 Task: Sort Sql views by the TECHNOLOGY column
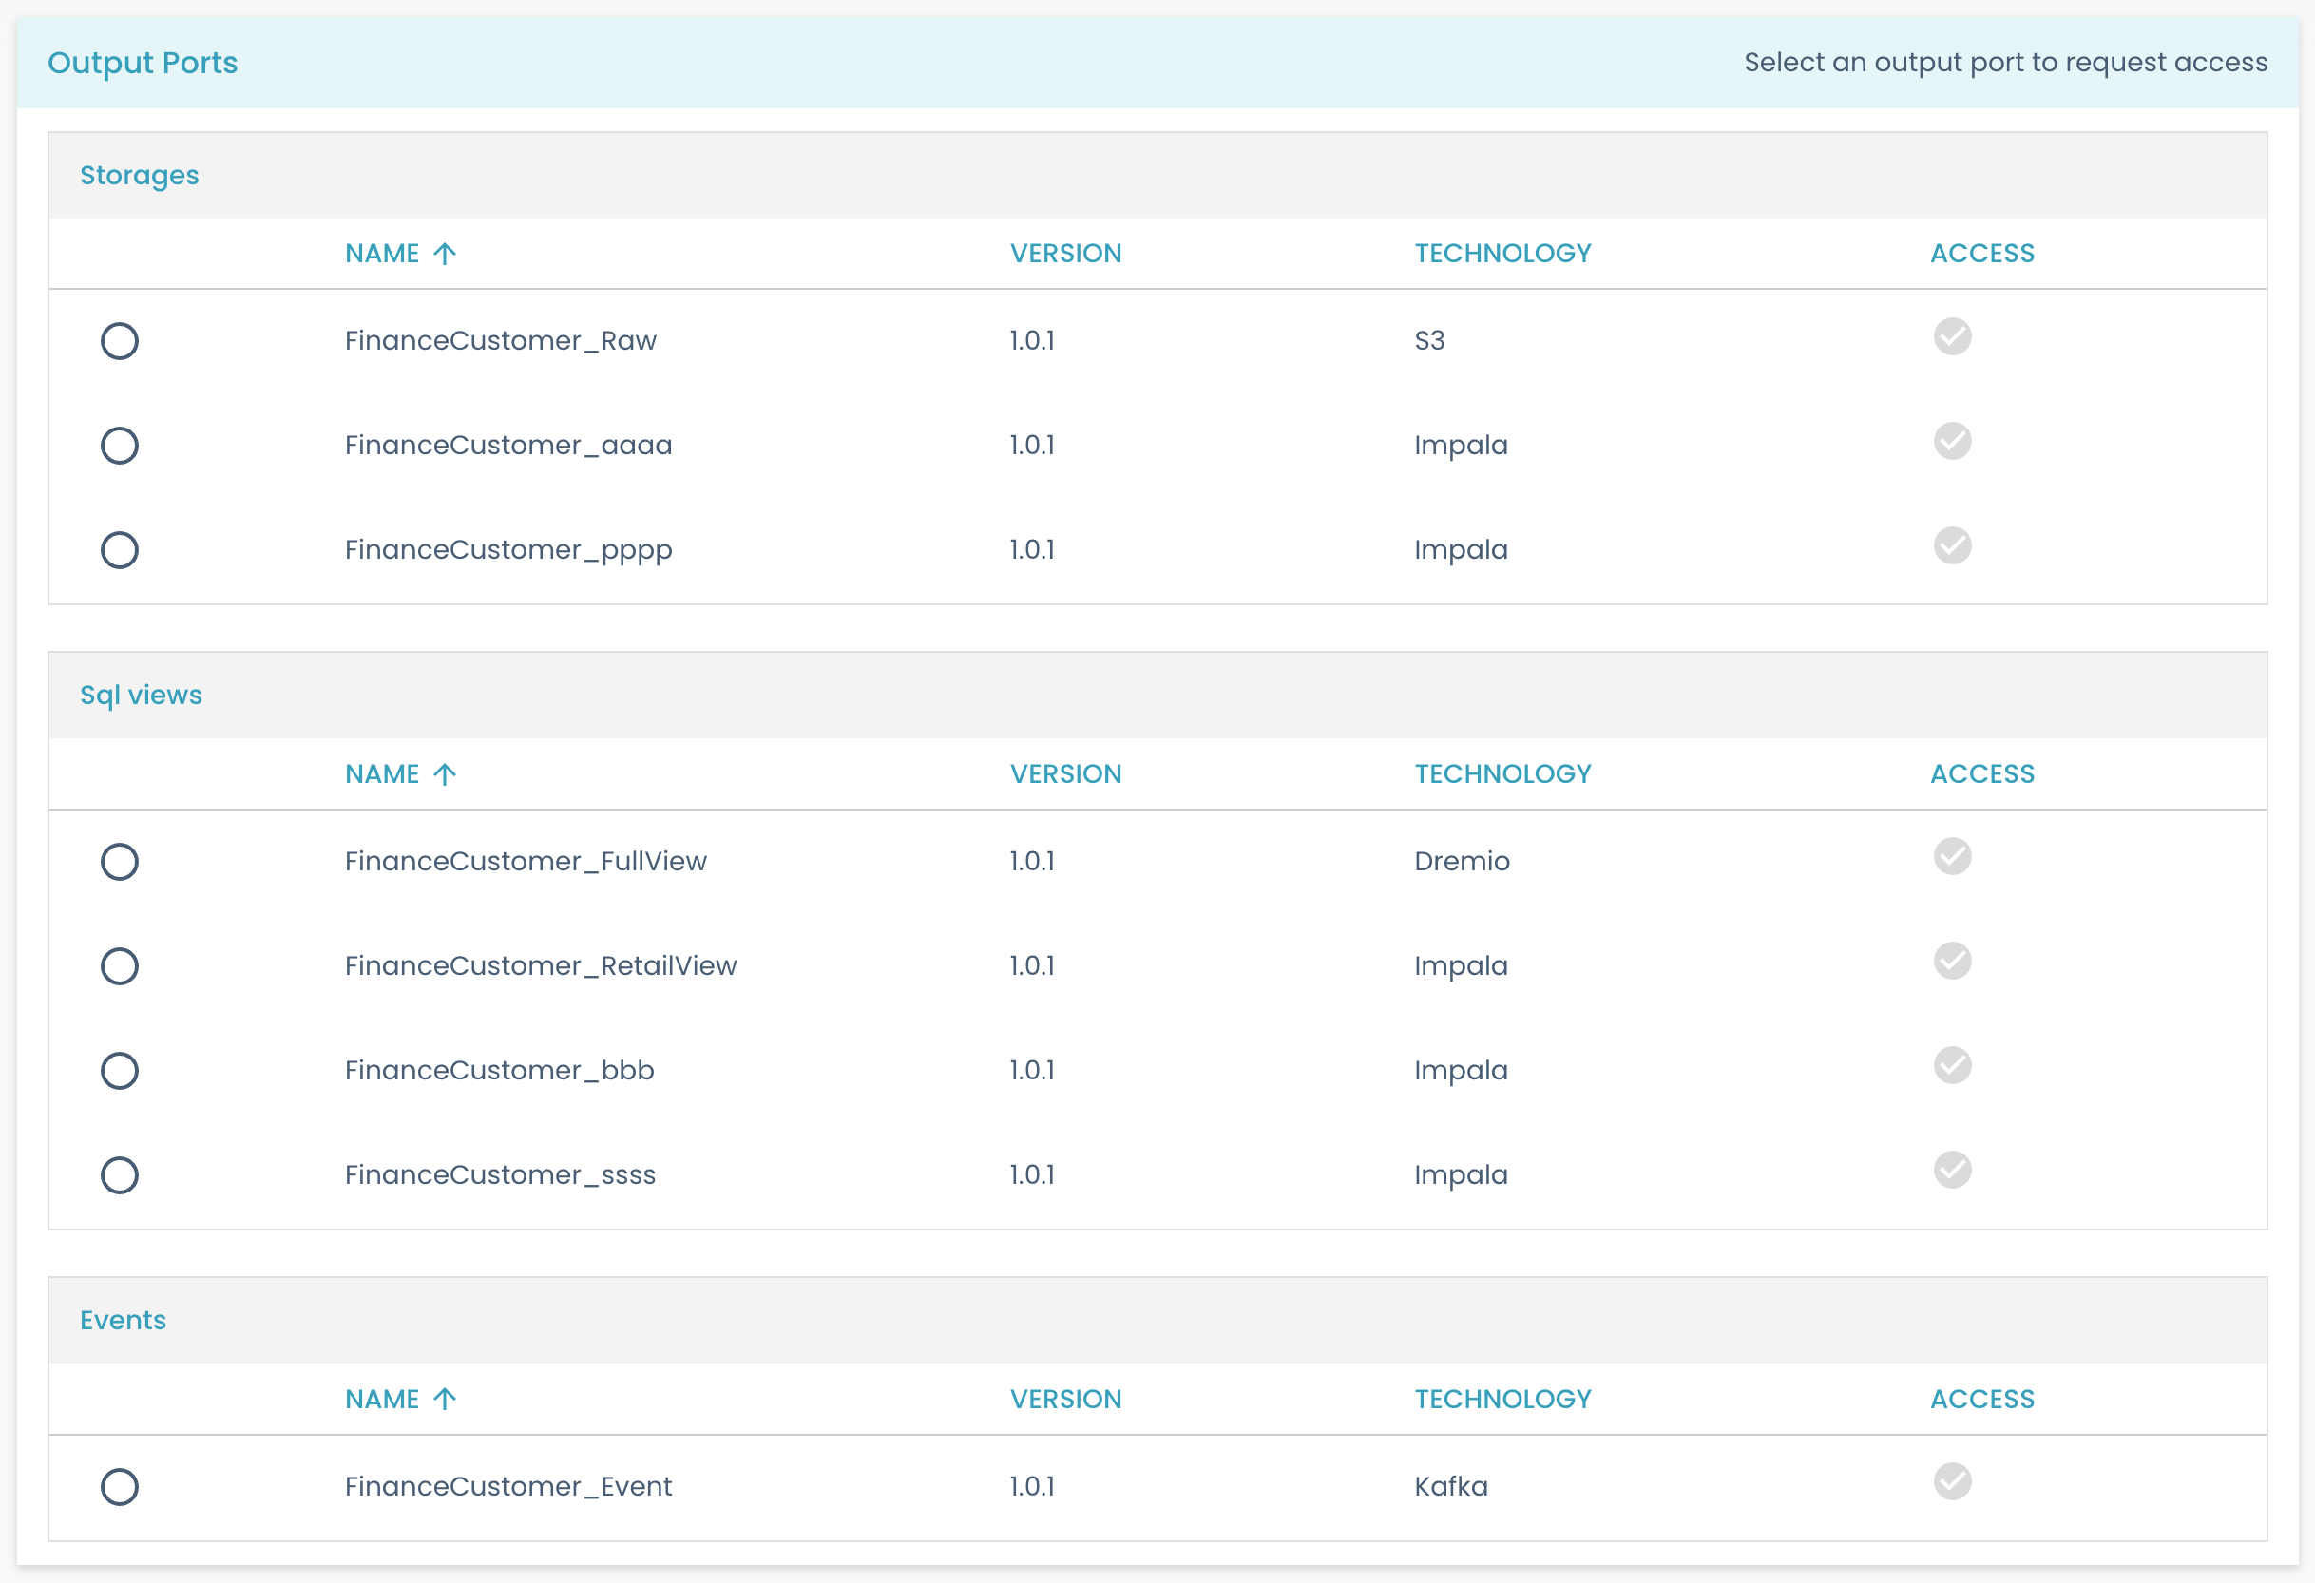(1503, 773)
